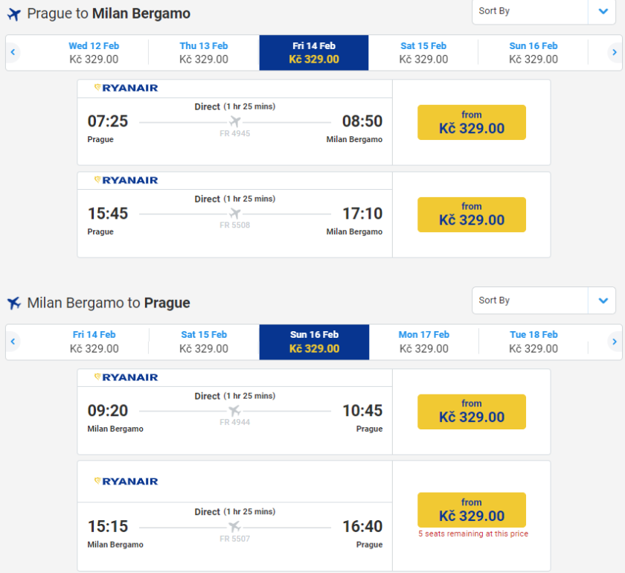Image resolution: width=625 pixels, height=573 pixels.
Task: Click the Ryanair logo on the 15:15 flight
Action: (x=126, y=481)
